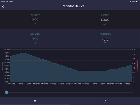The height and width of the screenshot is (105, 140).
Task: Go back using the top-left arrow
Action: point(3,6)
